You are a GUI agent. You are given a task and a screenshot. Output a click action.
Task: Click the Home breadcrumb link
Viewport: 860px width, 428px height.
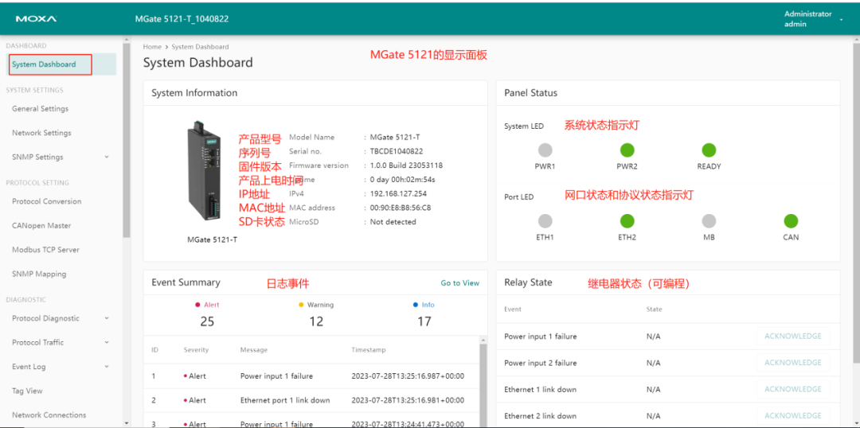pos(152,47)
